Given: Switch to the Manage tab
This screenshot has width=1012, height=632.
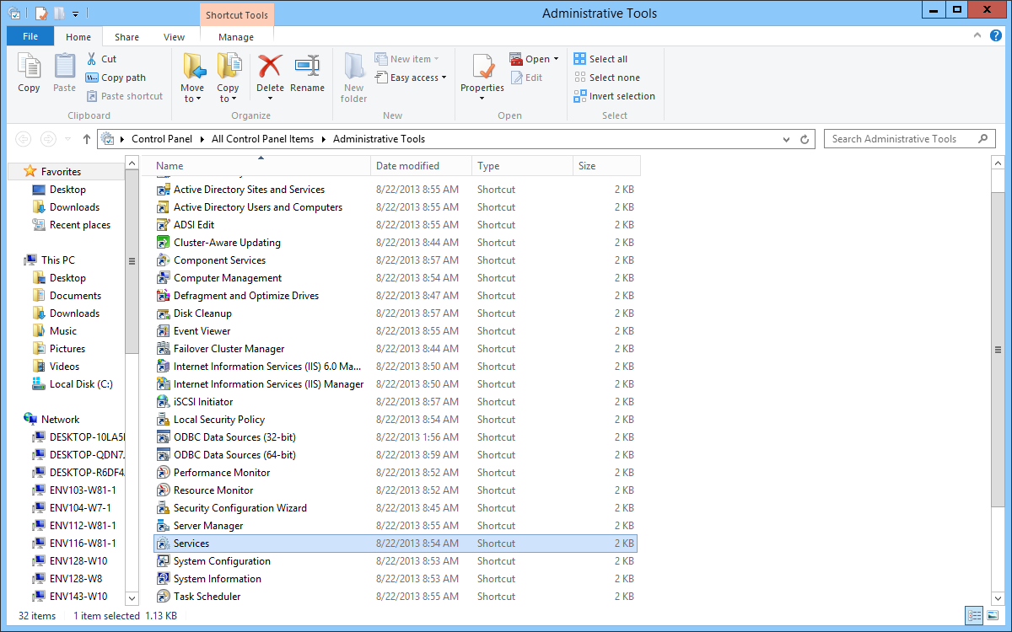Looking at the screenshot, I should [x=236, y=37].
